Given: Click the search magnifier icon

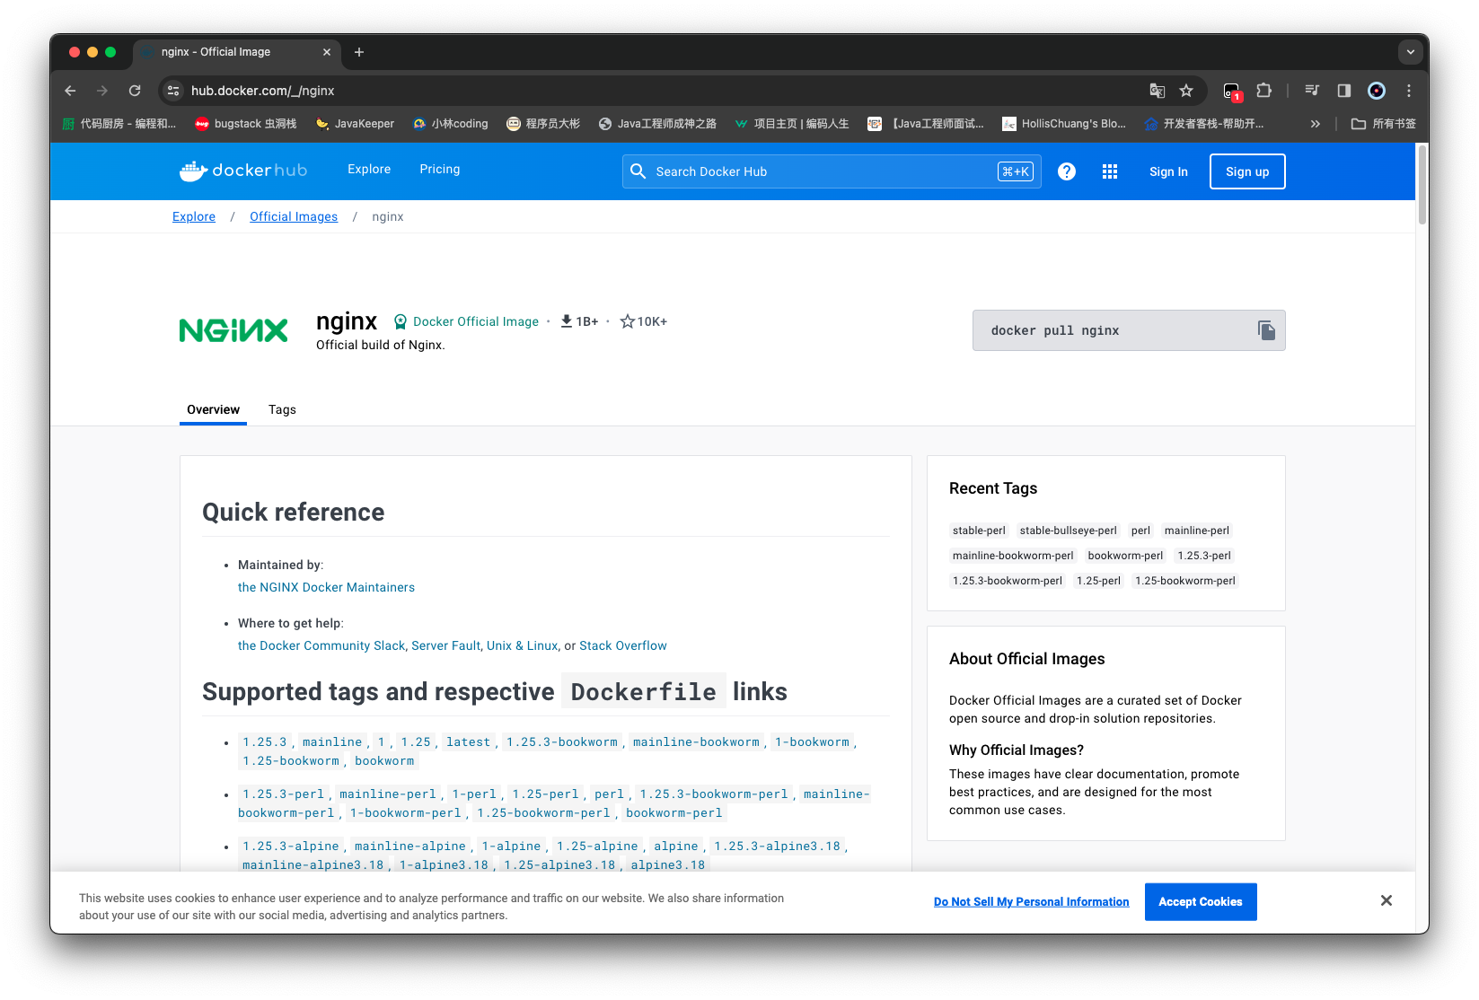Looking at the screenshot, I should (x=638, y=171).
